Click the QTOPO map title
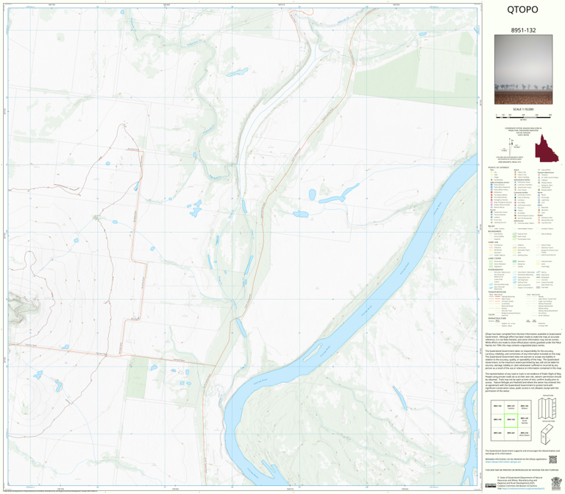 [522, 10]
